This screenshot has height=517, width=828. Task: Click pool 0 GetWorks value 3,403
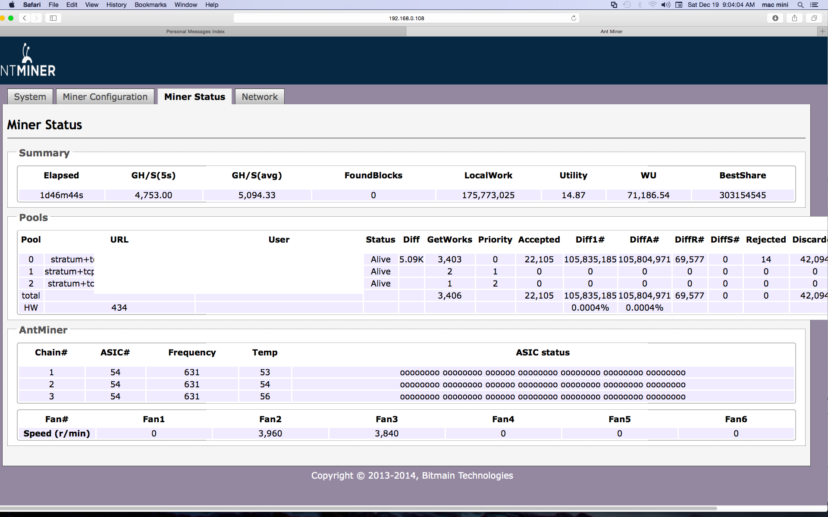click(450, 259)
